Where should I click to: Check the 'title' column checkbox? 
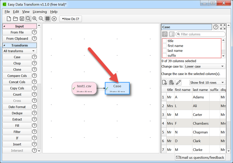165,41
